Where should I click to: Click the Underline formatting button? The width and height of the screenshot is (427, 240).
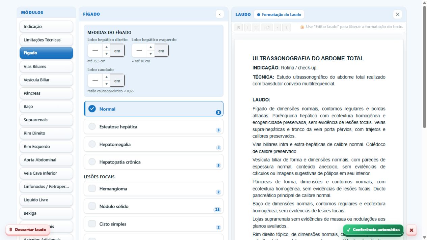[x=256, y=28]
